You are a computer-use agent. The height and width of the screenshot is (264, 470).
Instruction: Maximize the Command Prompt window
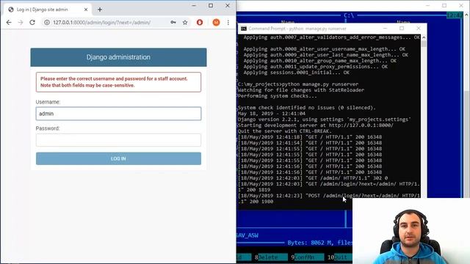click(x=402, y=29)
